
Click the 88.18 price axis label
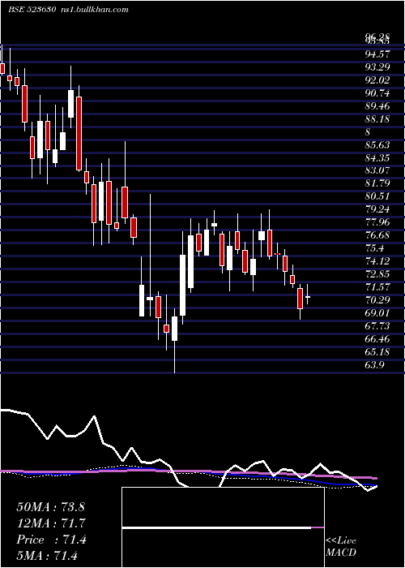(377, 119)
